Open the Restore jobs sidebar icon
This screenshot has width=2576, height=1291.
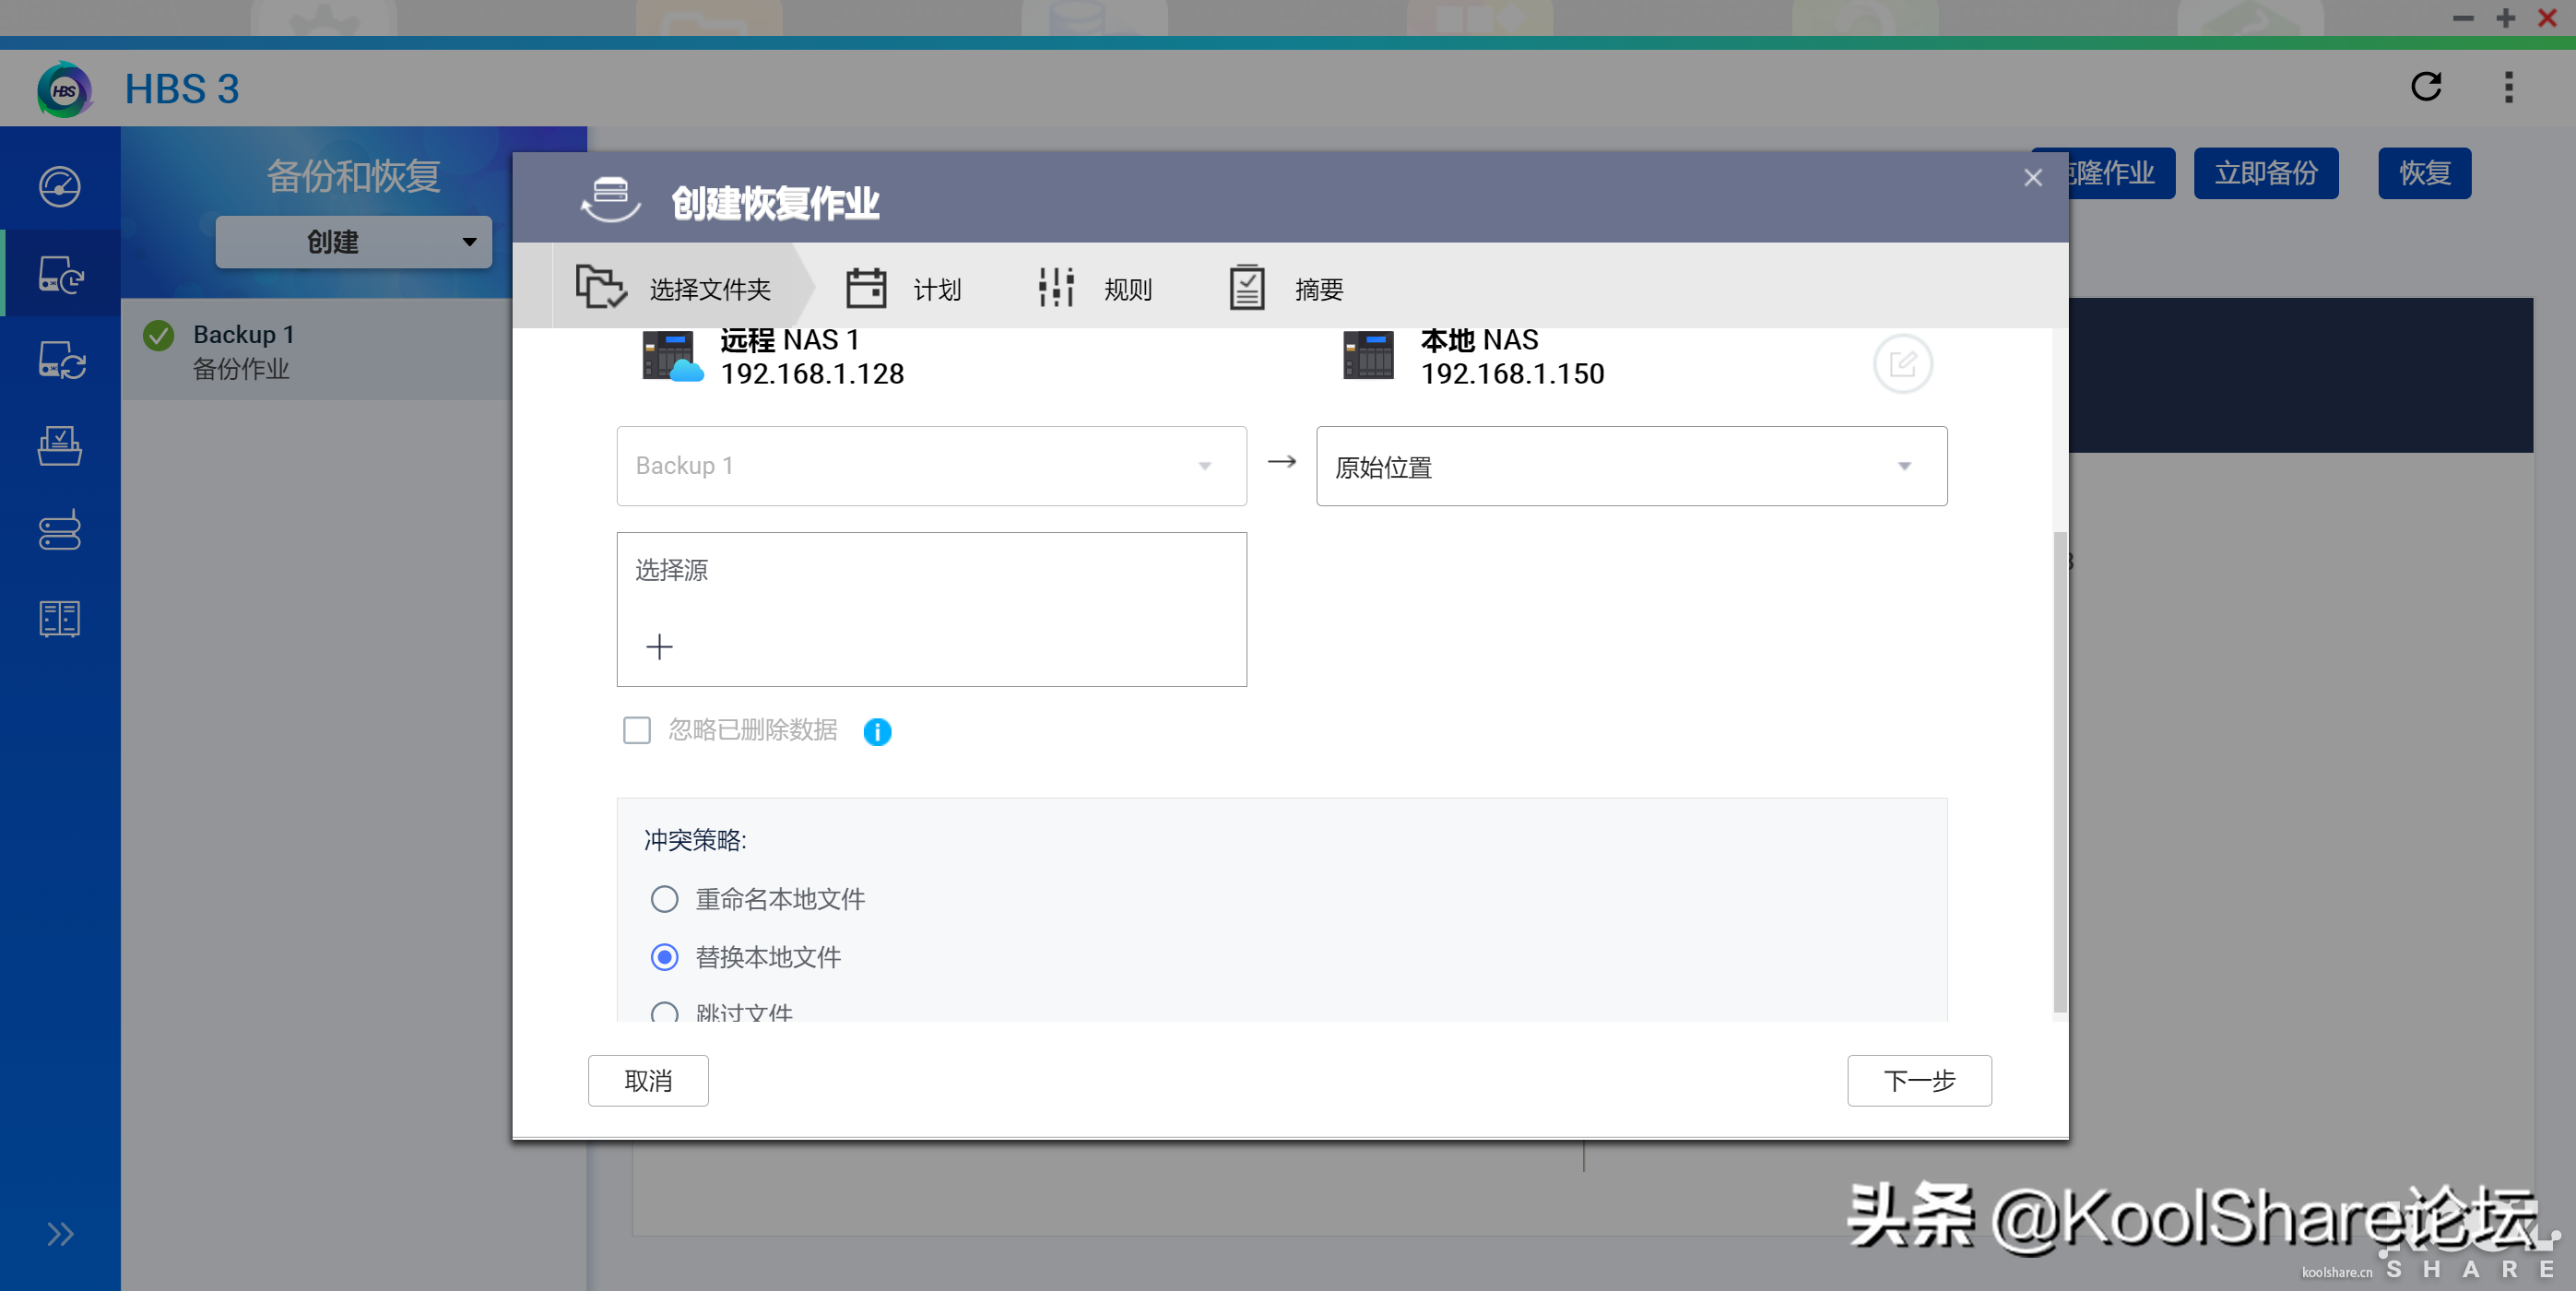(x=60, y=446)
